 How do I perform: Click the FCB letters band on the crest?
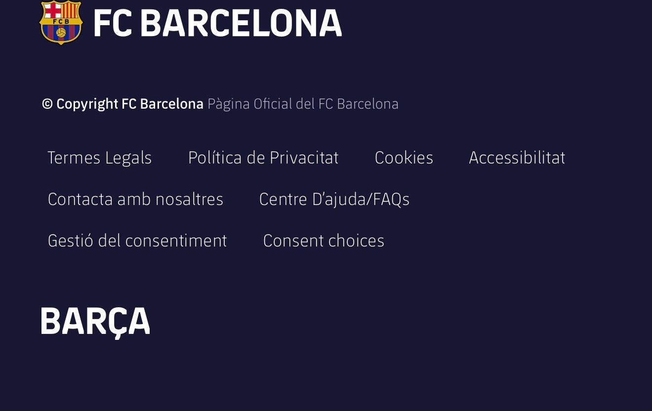(61, 21)
